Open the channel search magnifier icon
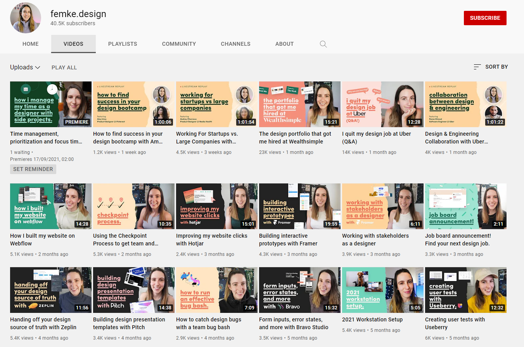 pyautogui.click(x=323, y=44)
